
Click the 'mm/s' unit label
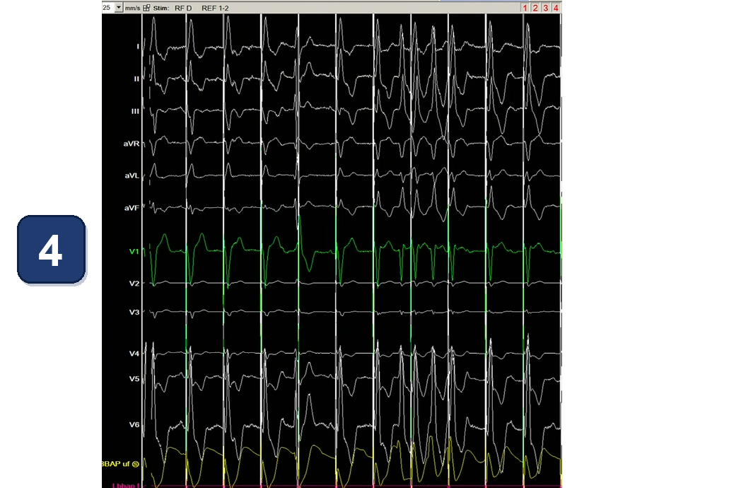point(133,8)
